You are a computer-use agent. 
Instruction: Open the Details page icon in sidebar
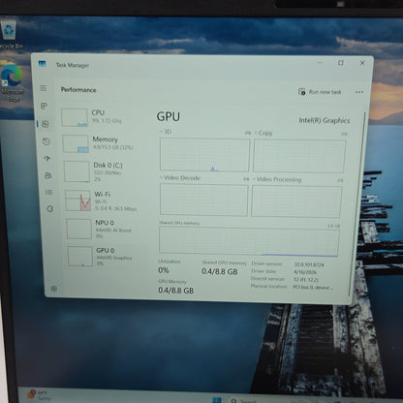49,192
